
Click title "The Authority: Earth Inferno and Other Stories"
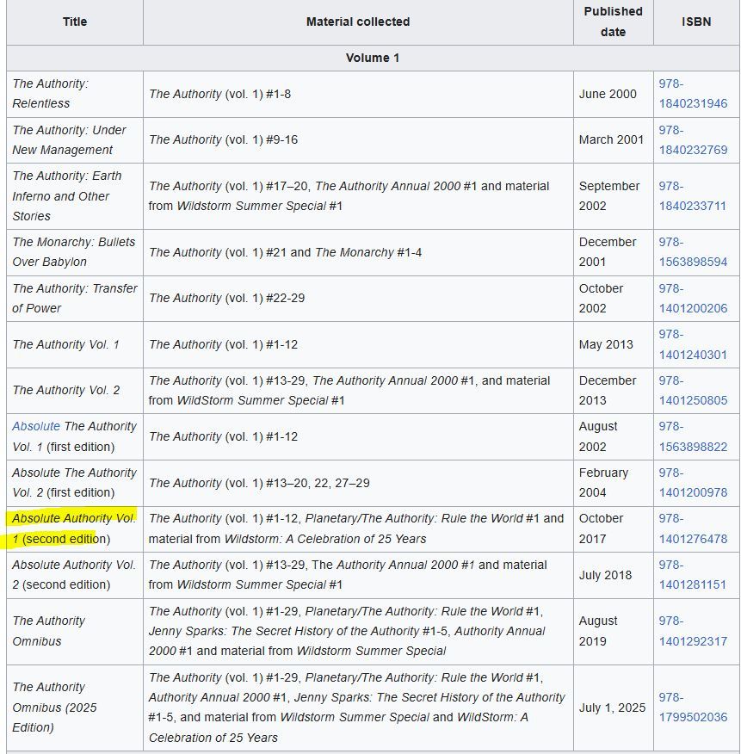pos(67,195)
